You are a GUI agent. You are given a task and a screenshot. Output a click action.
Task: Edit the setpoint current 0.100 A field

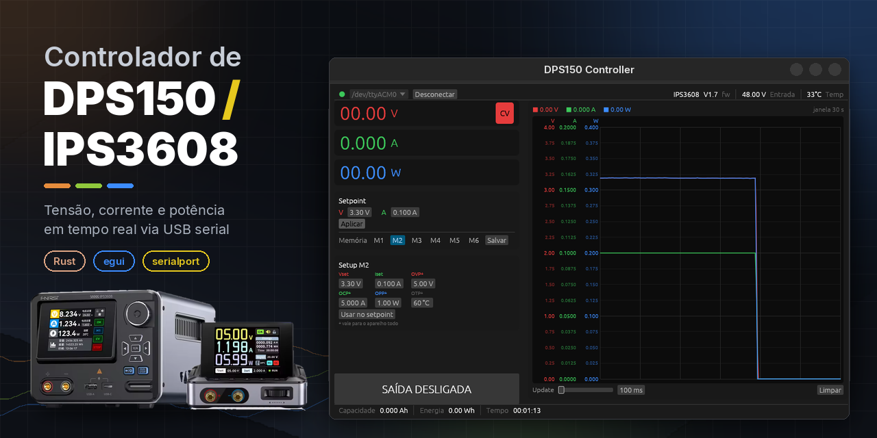[405, 212]
